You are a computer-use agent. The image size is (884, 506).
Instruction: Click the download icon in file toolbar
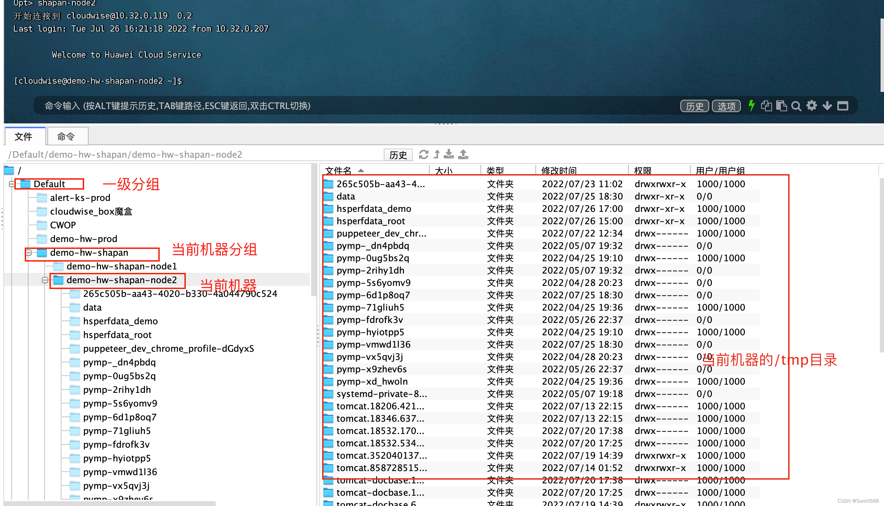pyautogui.click(x=449, y=154)
